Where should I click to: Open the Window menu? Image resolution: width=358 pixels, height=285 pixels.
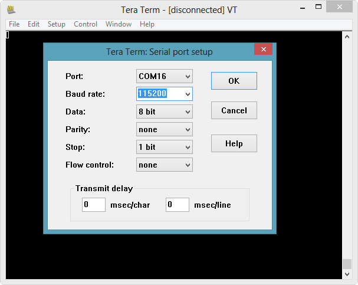point(119,24)
